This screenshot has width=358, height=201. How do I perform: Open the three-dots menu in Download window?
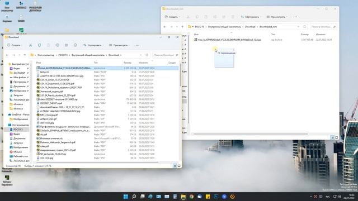(x=138, y=45)
